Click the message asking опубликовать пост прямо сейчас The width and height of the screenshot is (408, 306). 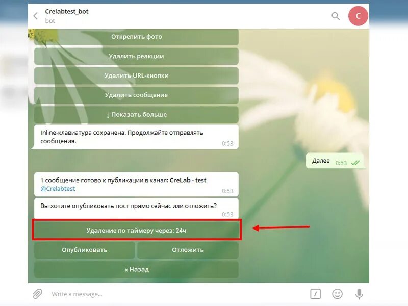pyautogui.click(x=136, y=209)
